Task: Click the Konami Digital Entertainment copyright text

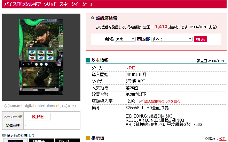Action: [x=41, y=106]
